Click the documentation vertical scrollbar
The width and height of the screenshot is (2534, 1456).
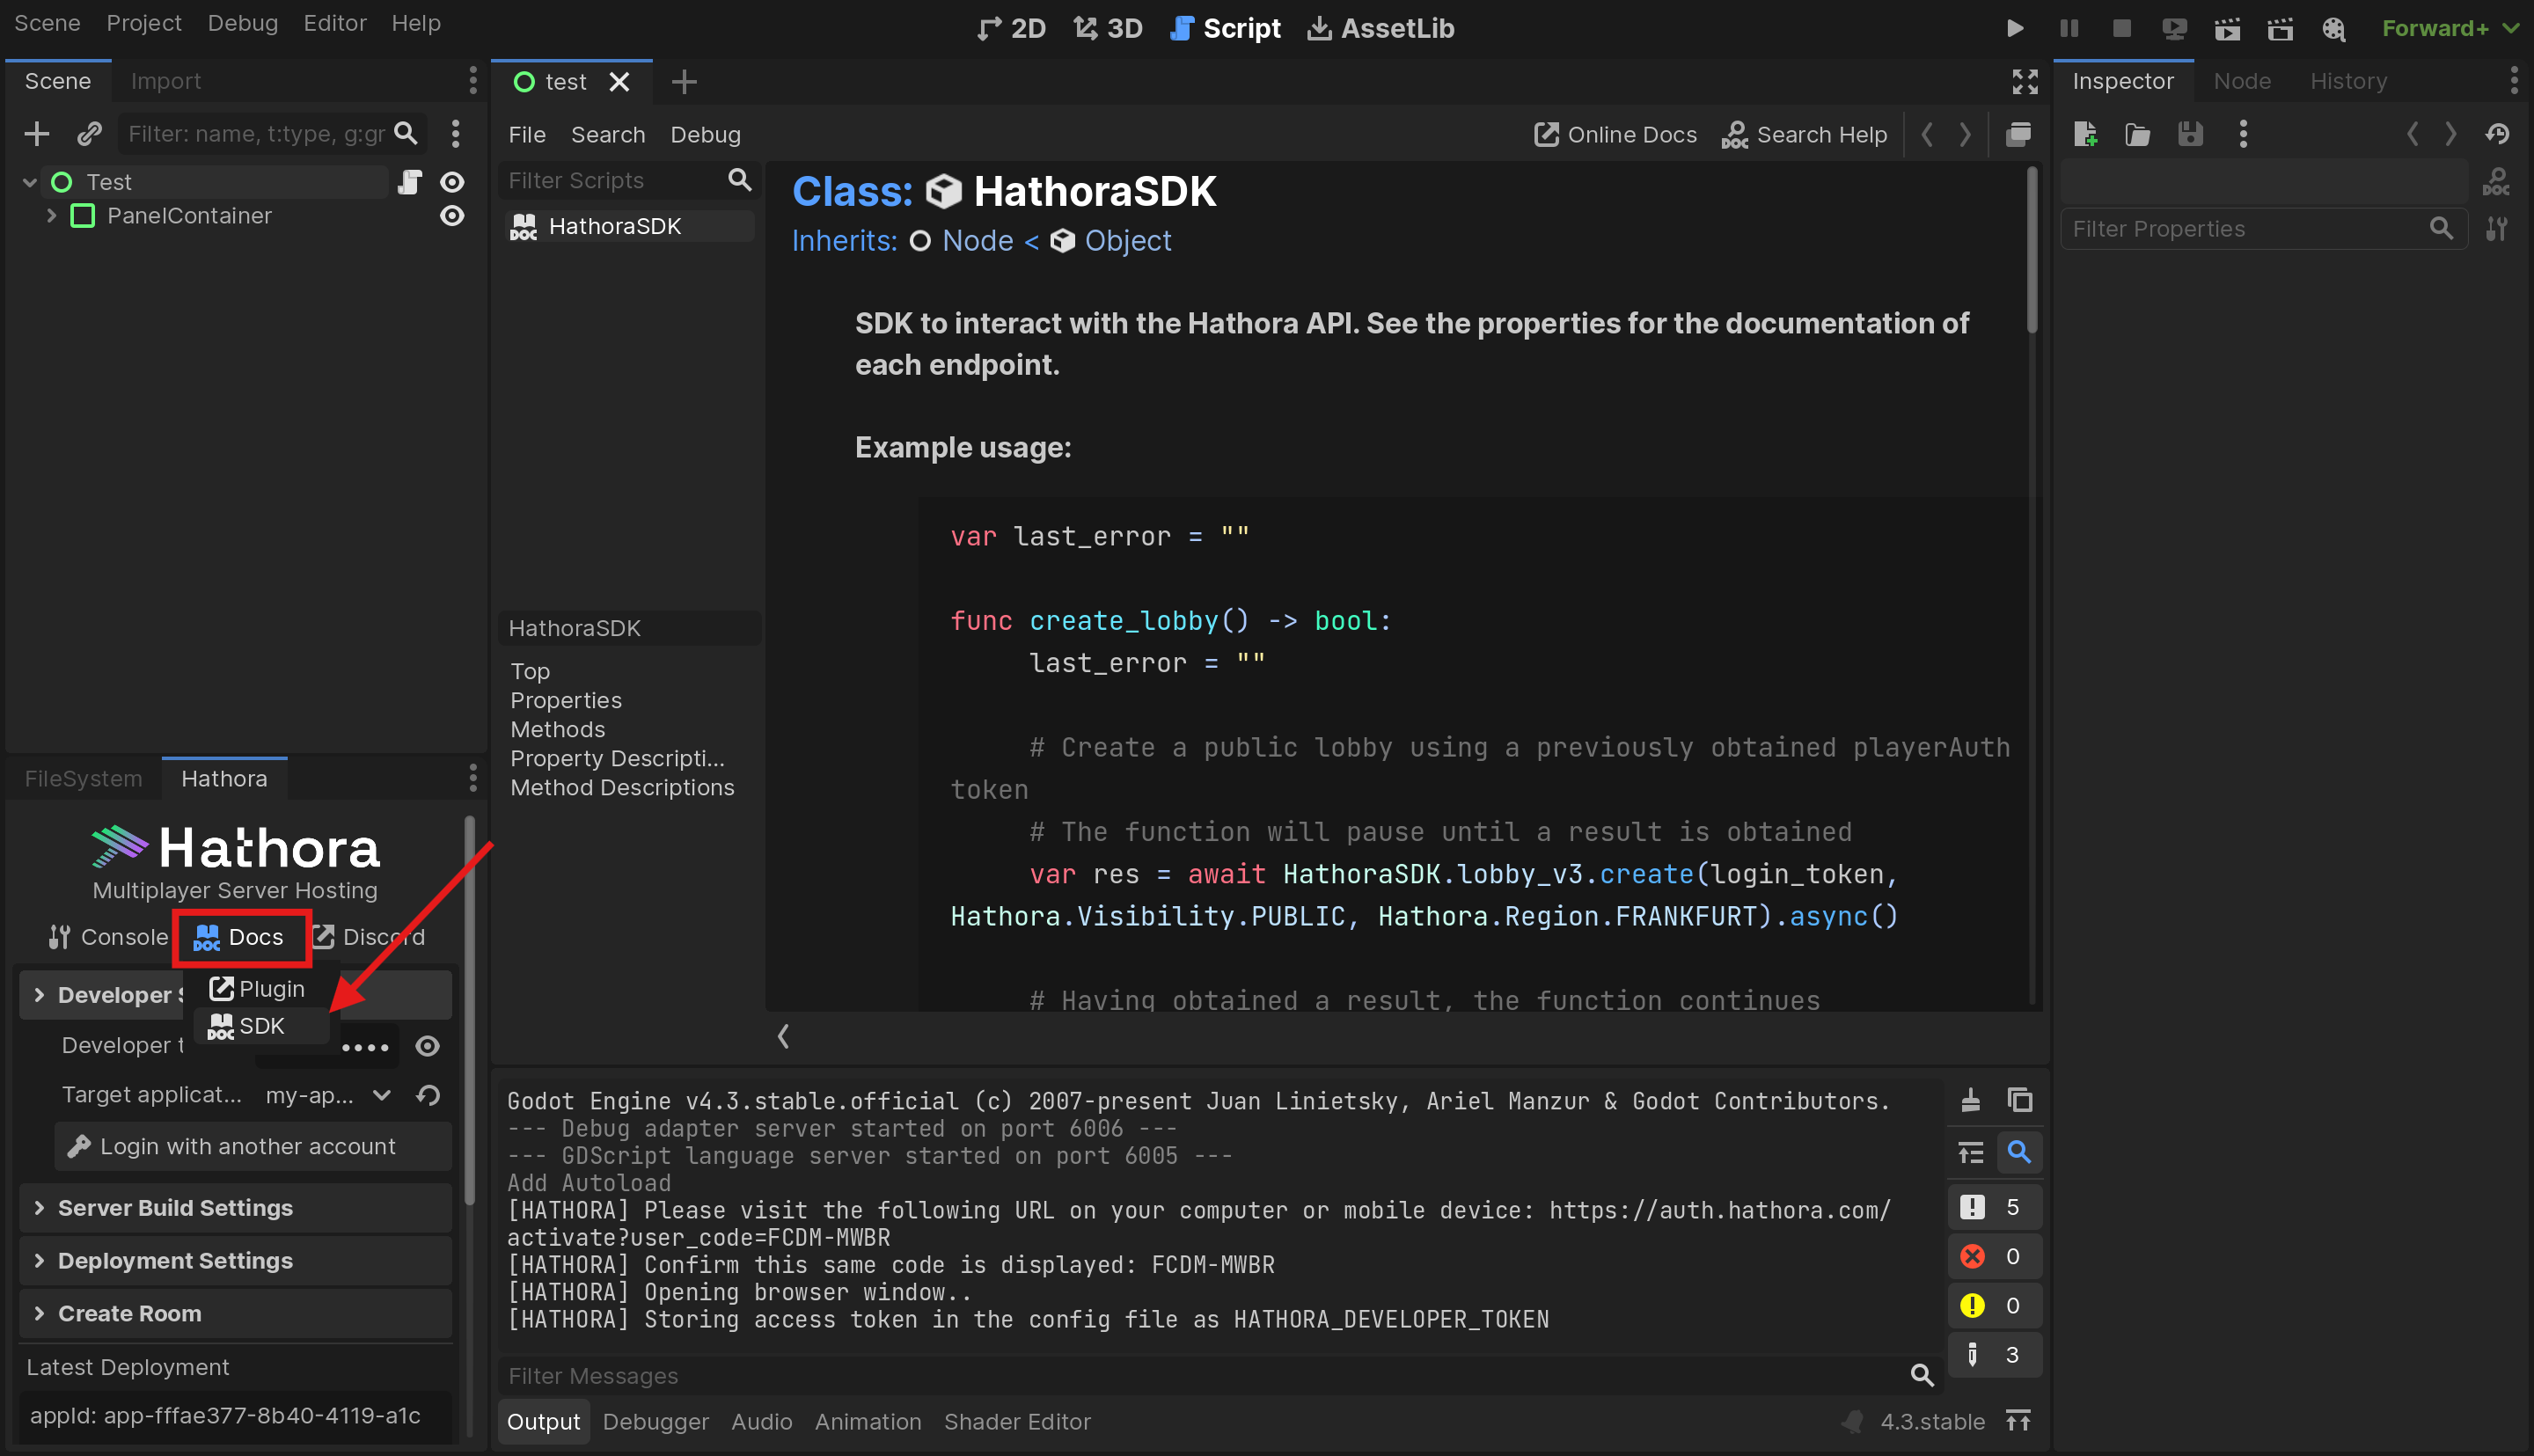[2031, 250]
